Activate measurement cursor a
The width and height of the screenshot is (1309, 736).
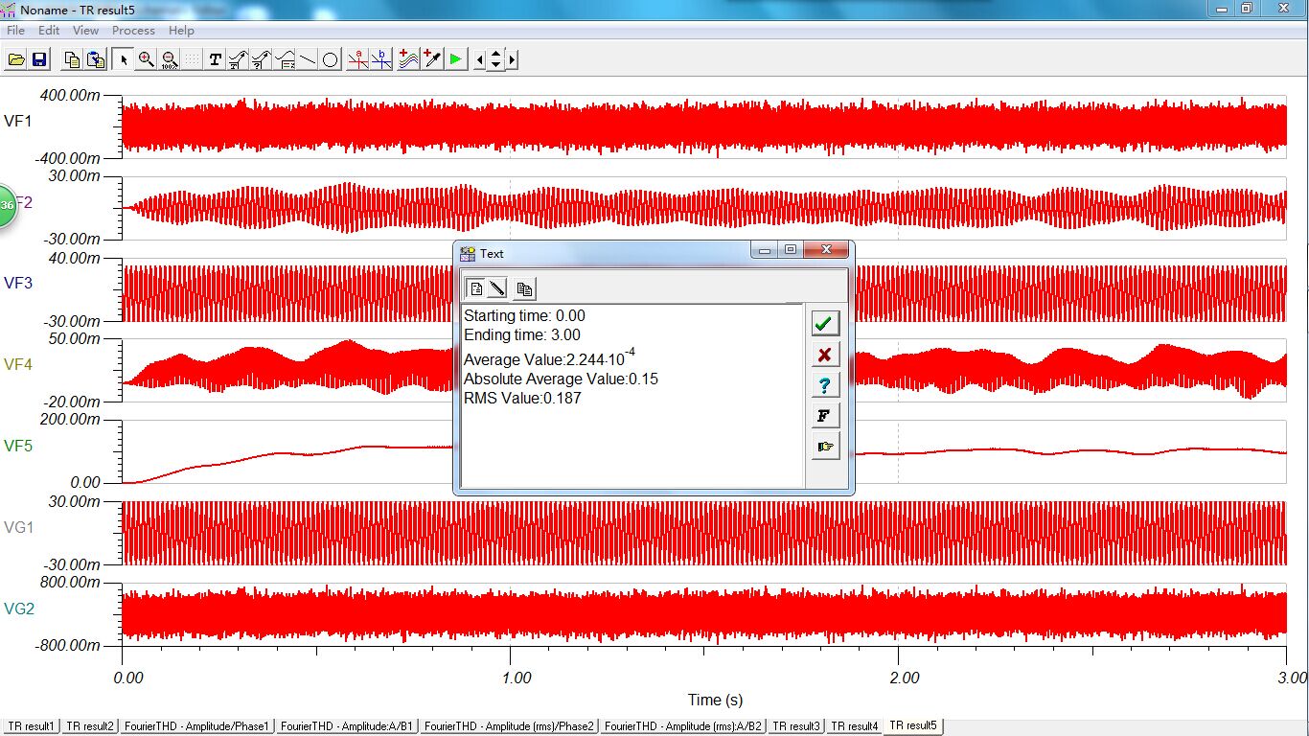click(358, 59)
